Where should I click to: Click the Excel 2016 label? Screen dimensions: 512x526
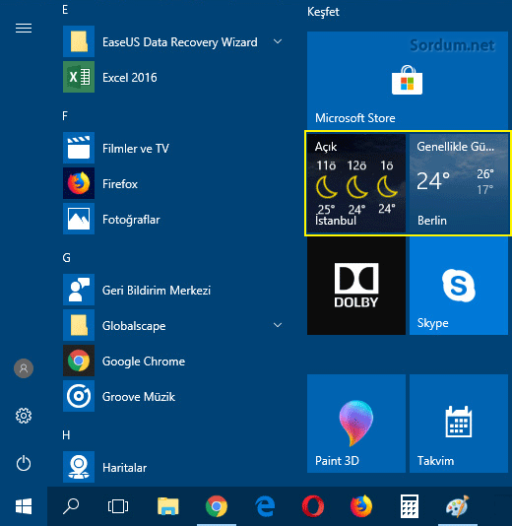(130, 78)
